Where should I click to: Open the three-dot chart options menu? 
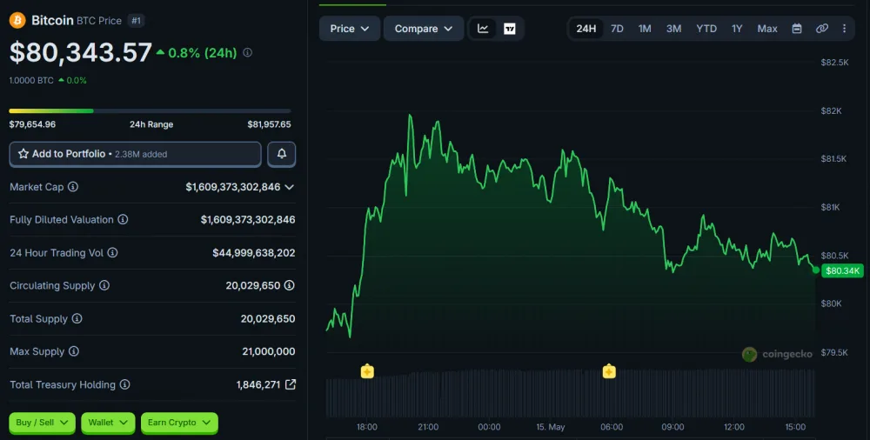tap(845, 29)
